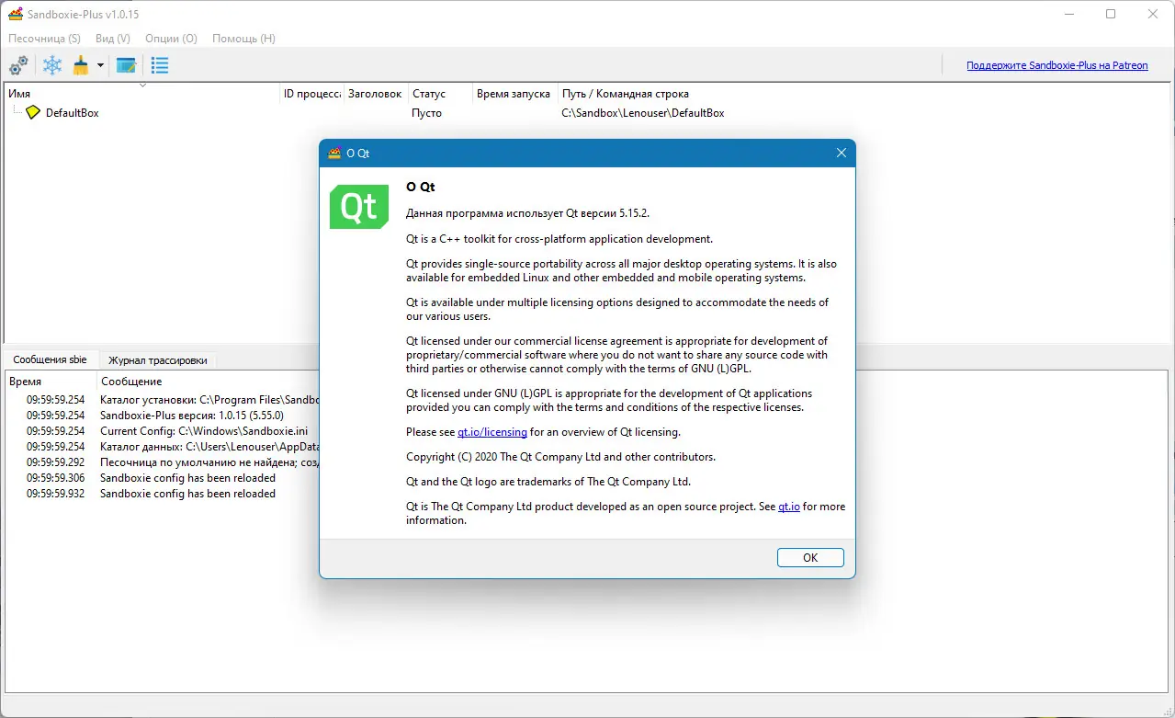Switch to Журнал трассировки tab
This screenshot has width=1175, height=718.
pyautogui.click(x=157, y=360)
